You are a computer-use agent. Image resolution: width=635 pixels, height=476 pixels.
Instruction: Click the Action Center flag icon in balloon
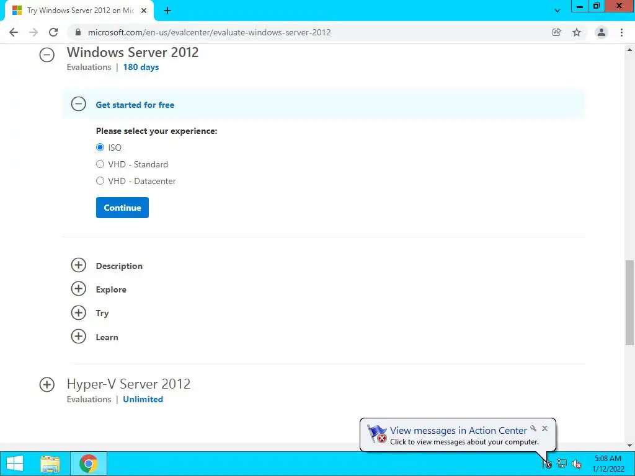pyautogui.click(x=376, y=434)
